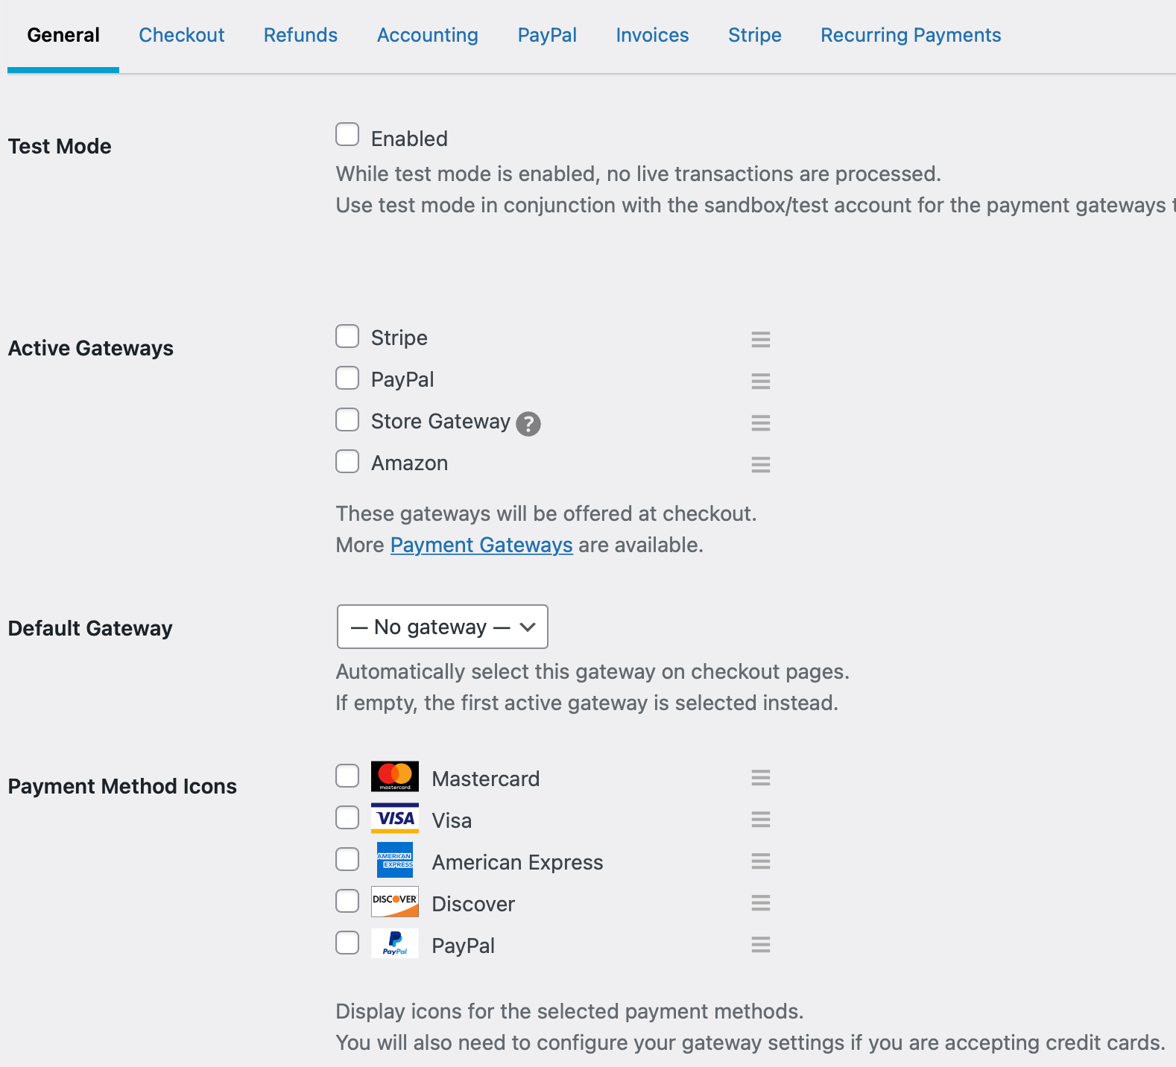This screenshot has width=1176, height=1067.
Task: Click the Discover card icon
Action: [x=394, y=901]
